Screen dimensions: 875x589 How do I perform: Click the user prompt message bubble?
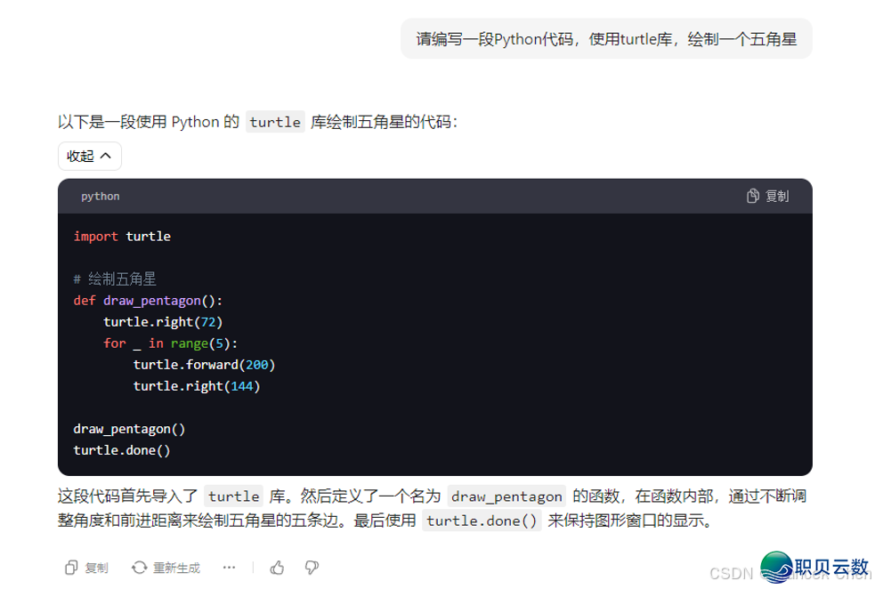(606, 39)
